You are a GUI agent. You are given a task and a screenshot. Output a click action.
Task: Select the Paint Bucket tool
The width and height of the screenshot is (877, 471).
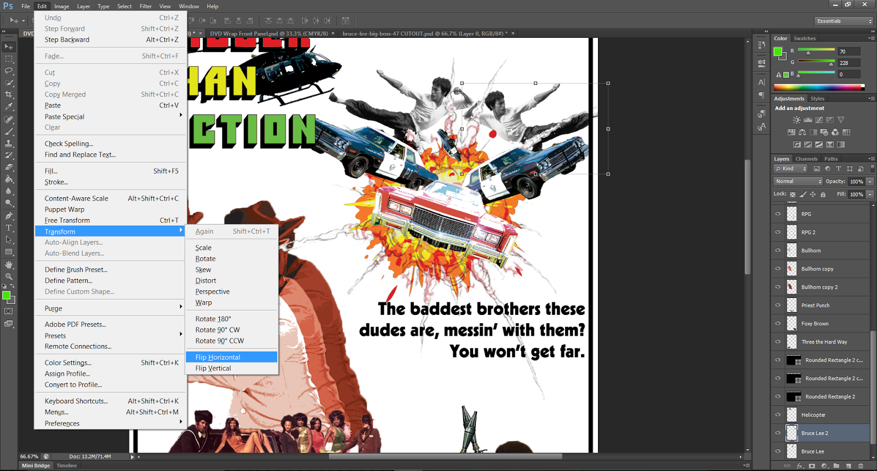coord(9,179)
